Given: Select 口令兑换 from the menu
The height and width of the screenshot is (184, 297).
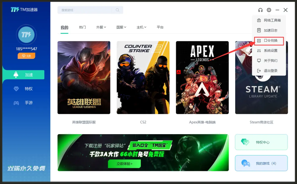Looking at the screenshot, I should pyautogui.click(x=269, y=40).
